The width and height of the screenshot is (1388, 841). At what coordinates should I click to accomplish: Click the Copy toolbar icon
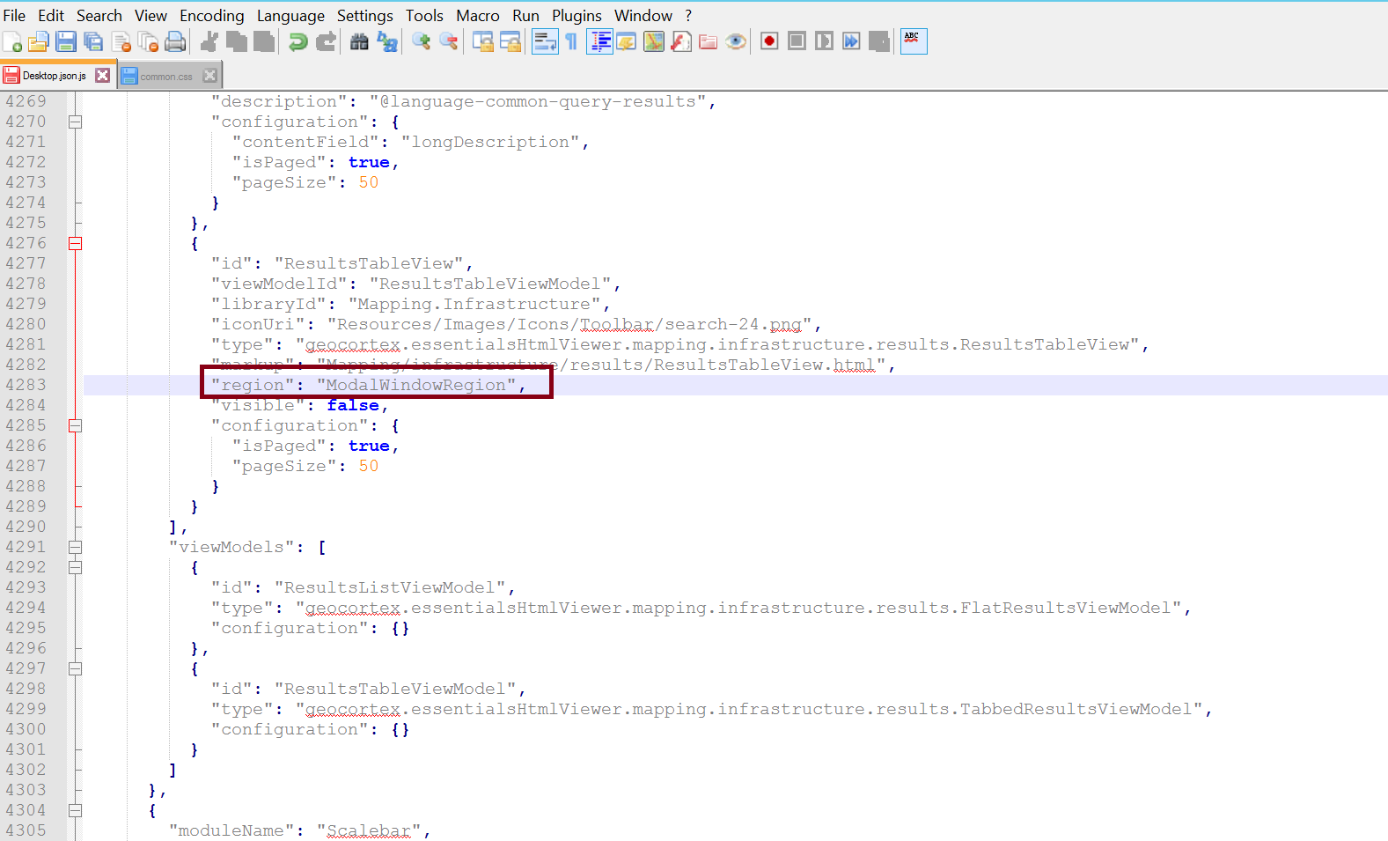tap(237, 41)
